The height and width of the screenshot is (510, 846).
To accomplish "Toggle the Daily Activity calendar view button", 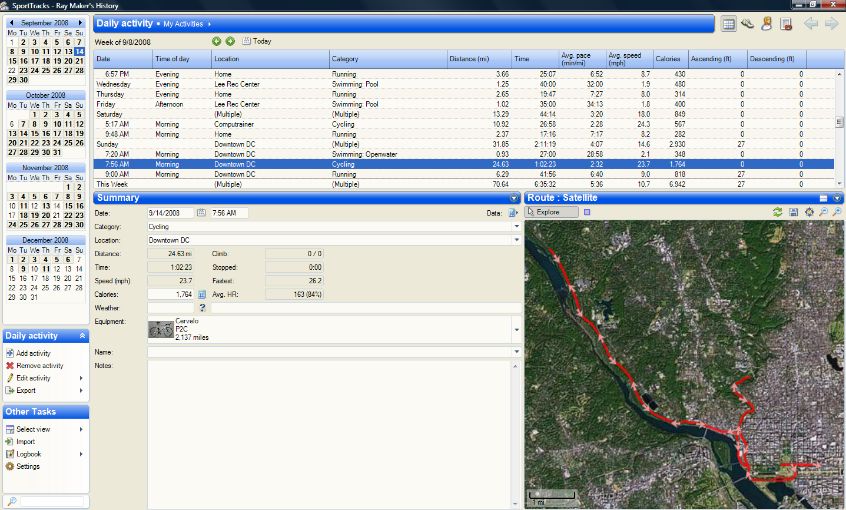I will coord(729,24).
